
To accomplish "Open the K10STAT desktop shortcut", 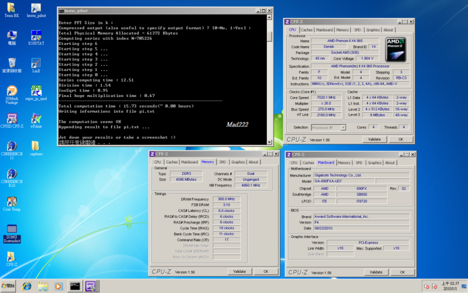I will (36, 38).
